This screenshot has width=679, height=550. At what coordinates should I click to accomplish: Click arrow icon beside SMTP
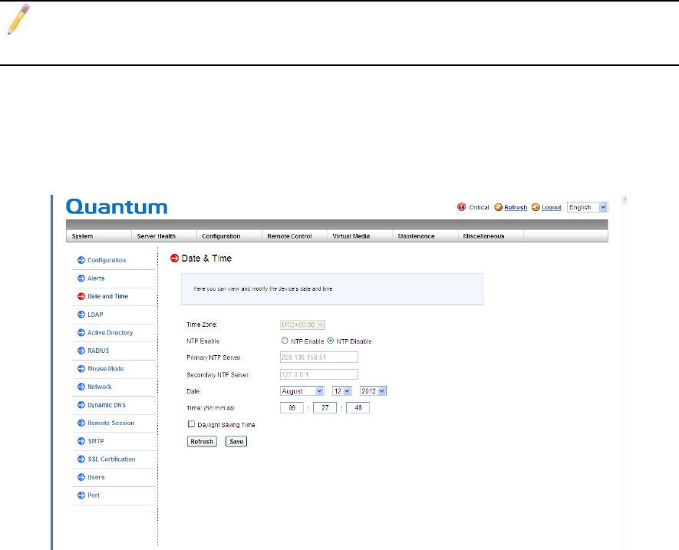pos(81,441)
